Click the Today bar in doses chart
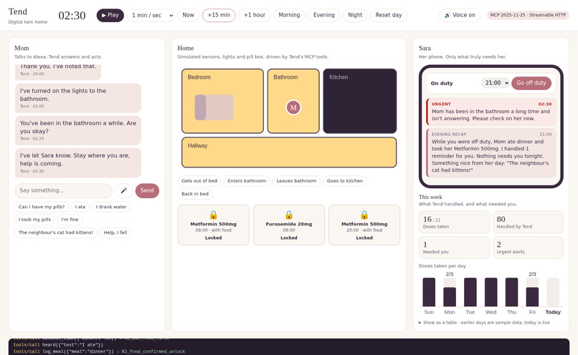Image resolution: width=578 pixels, height=355 pixels. click(553, 292)
